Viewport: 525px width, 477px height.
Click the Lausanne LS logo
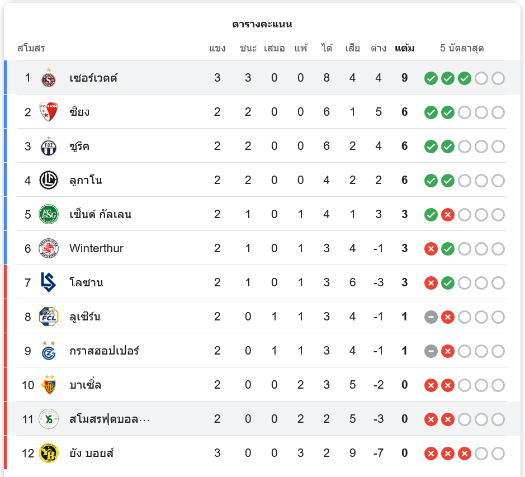[49, 282]
